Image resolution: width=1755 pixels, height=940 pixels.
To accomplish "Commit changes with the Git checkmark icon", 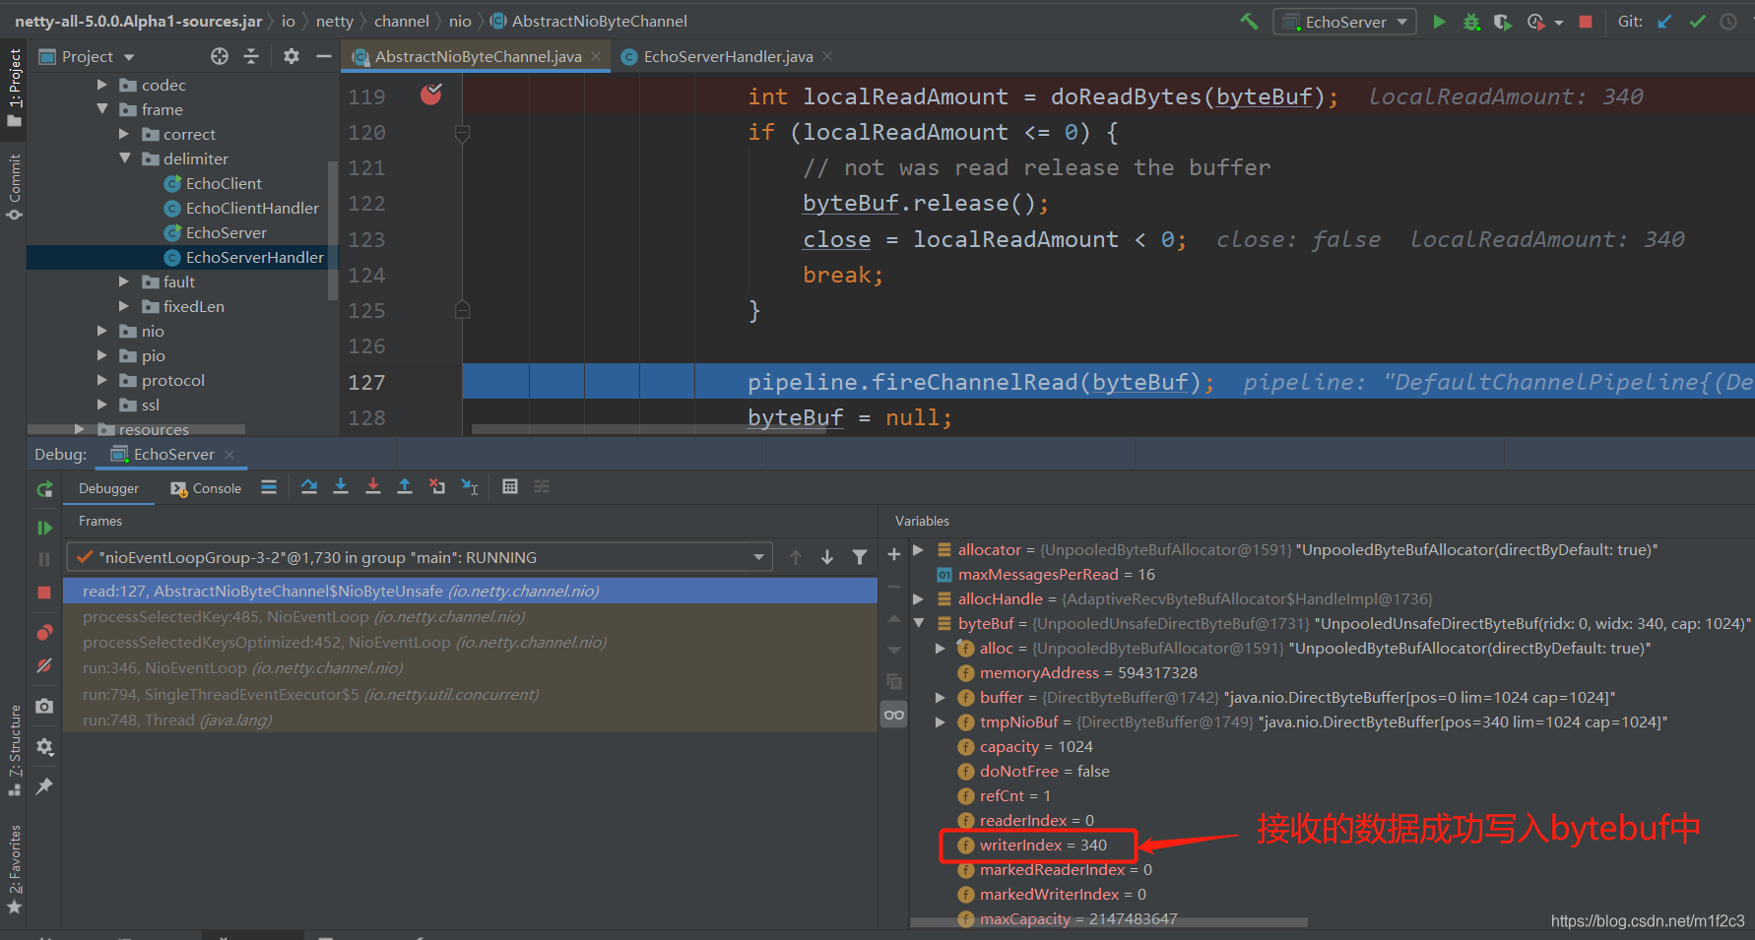I will (1697, 22).
